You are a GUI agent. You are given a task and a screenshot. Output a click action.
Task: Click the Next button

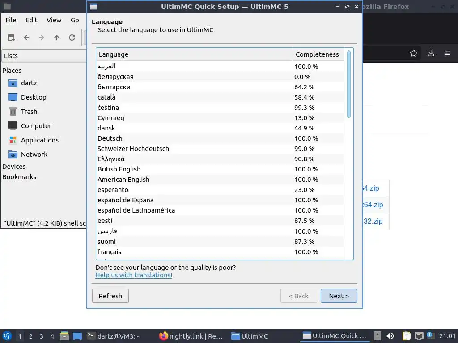point(339,296)
